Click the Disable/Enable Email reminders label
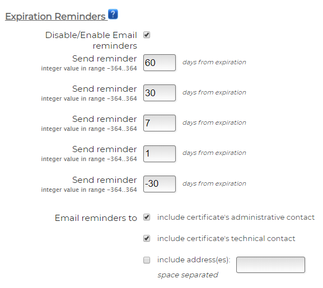323x288 pixels. pos(91,40)
